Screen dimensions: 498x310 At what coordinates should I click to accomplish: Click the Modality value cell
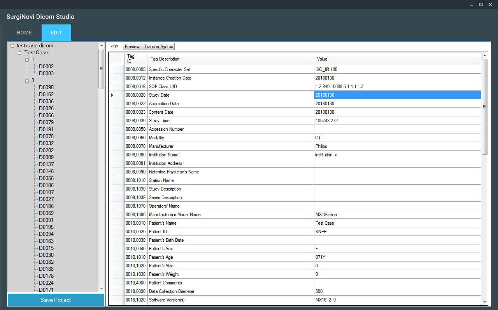coord(397,138)
